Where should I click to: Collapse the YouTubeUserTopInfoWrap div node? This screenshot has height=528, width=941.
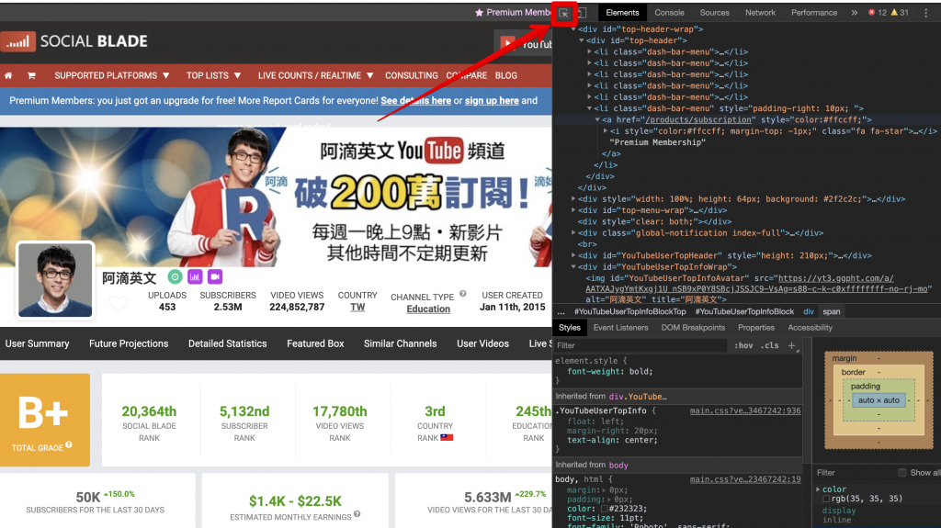pos(573,267)
